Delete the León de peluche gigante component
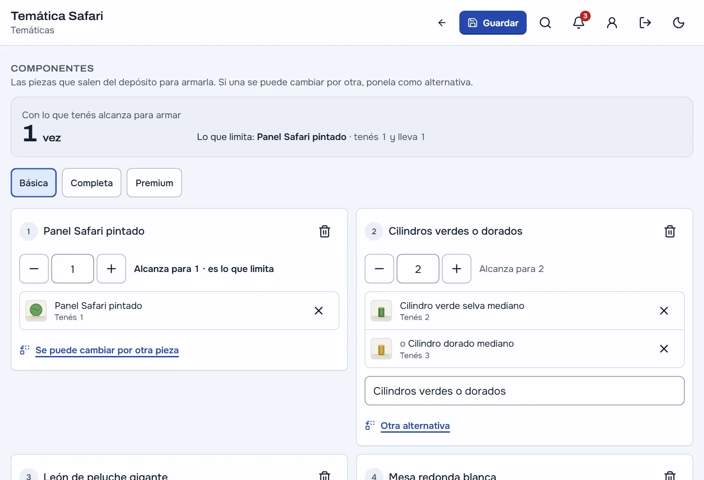 (325, 475)
